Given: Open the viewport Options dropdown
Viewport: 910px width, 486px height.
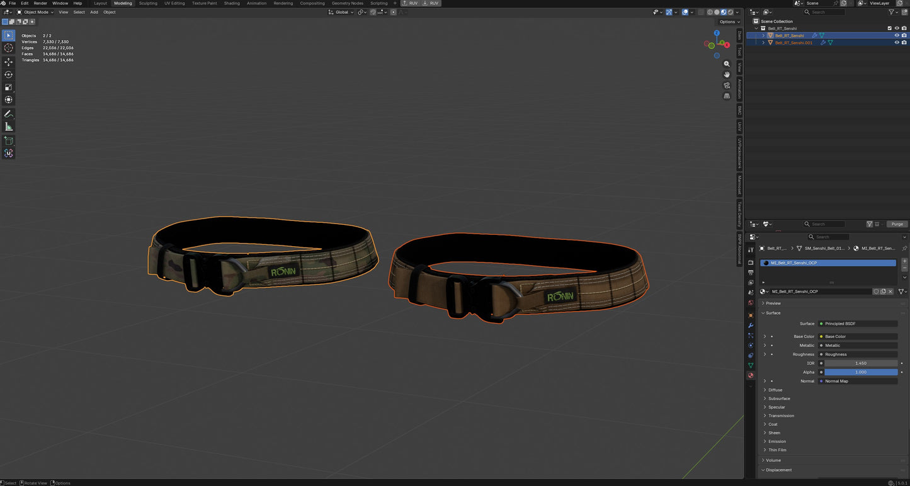Looking at the screenshot, I should click(730, 22).
